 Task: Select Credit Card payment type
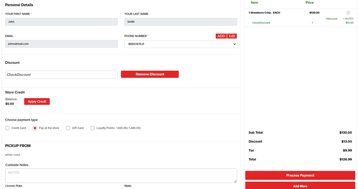7,128
